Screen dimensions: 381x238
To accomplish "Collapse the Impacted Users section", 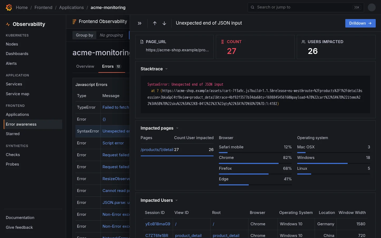I will [176, 200].
